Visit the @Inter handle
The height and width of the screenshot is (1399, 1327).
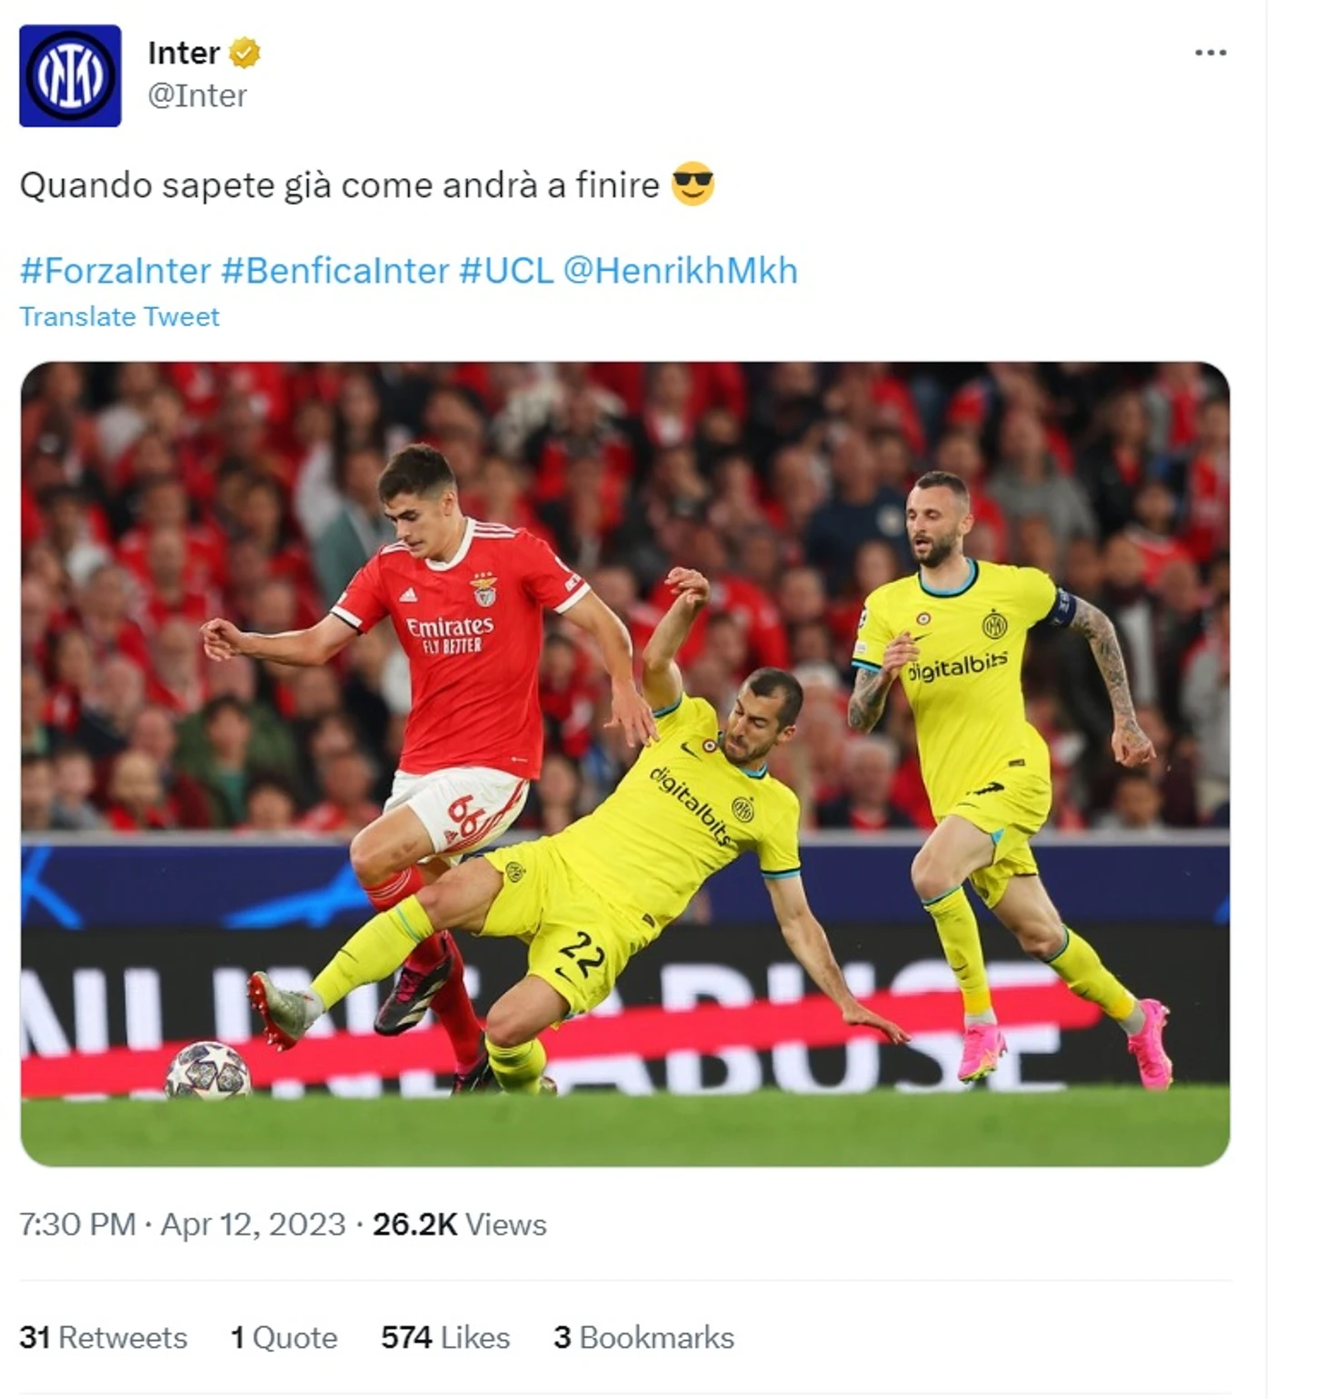[197, 95]
